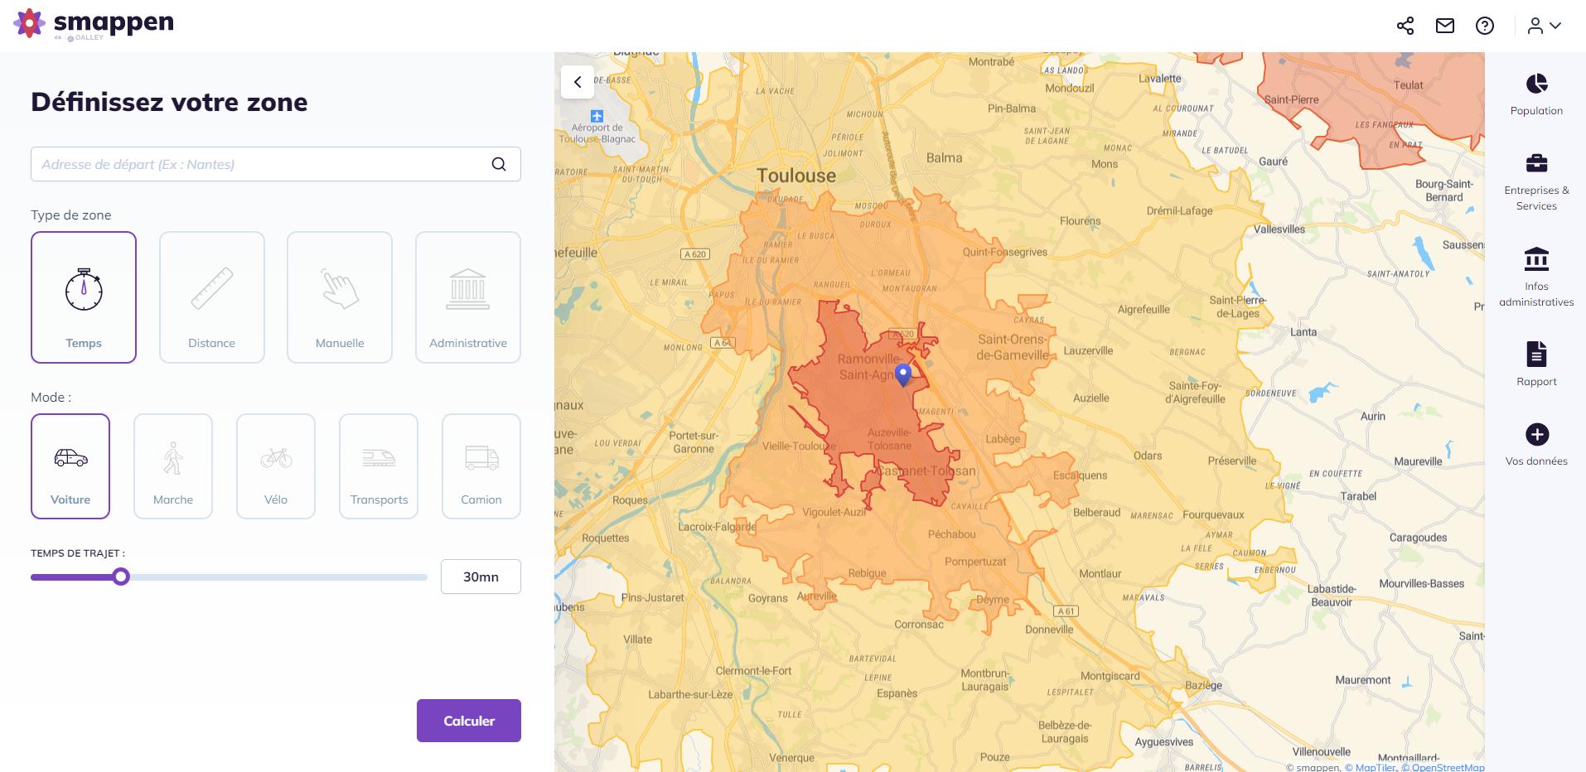
Task: Open the help question mark icon
Action: point(1485,26)
